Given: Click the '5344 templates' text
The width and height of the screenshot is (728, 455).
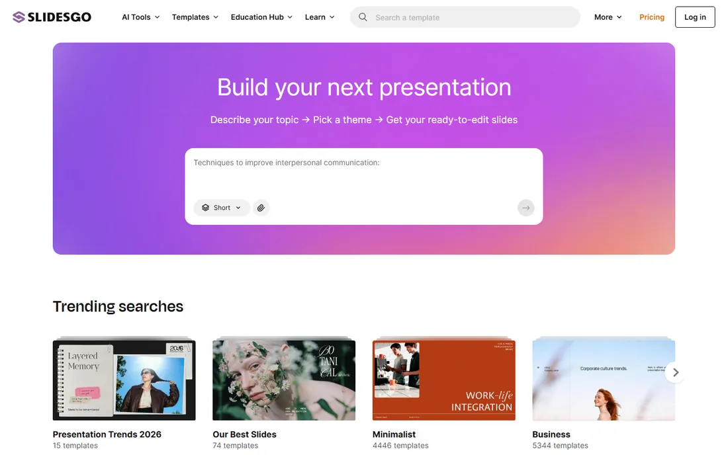Looking at the screenshot, I should (x=560, y=446).
